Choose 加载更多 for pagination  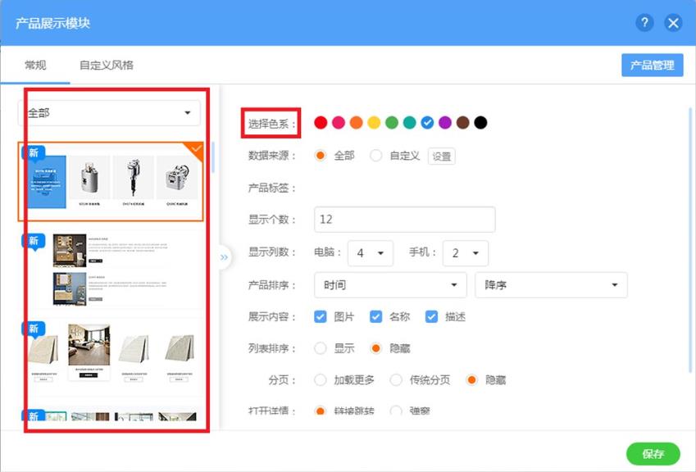(x=320, y=379)
